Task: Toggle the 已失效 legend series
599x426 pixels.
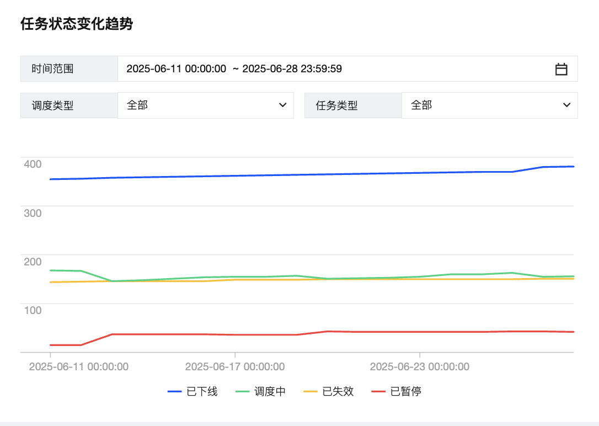Action: click(x=329, y=391)
